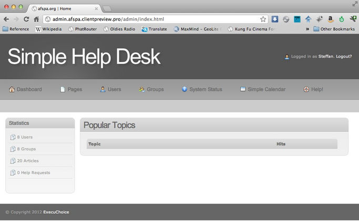The width and height of the screenshot is (359, 221).
Task: Click the browser address bar
Action: tap(152, 19)
